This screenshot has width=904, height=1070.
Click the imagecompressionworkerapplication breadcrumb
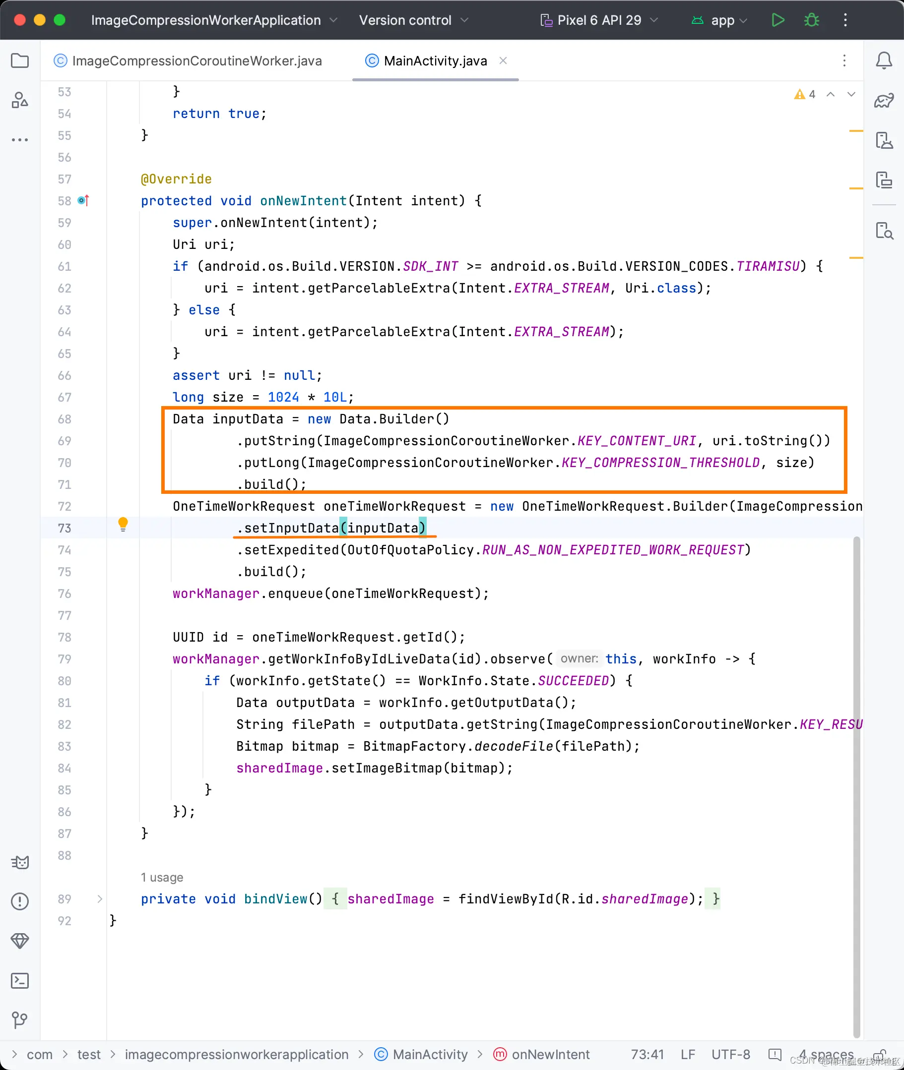point(237,1055)
